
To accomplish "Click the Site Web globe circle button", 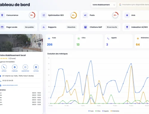I will (36, 67).
